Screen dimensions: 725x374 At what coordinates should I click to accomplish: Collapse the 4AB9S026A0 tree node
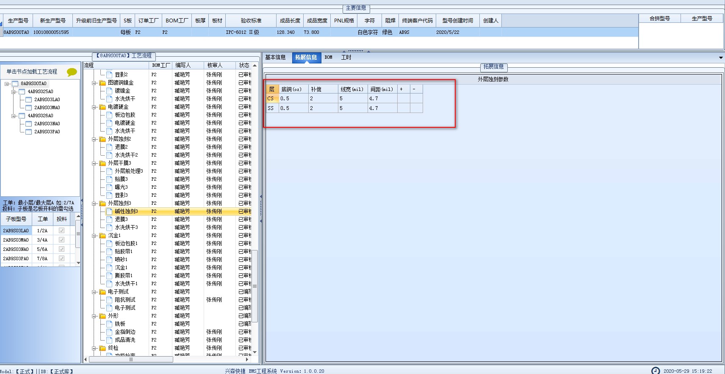click(x=14, y=116)
